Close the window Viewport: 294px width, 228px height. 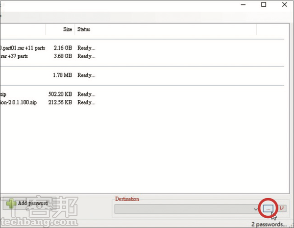pyautogui.click(x=284, y=4)
